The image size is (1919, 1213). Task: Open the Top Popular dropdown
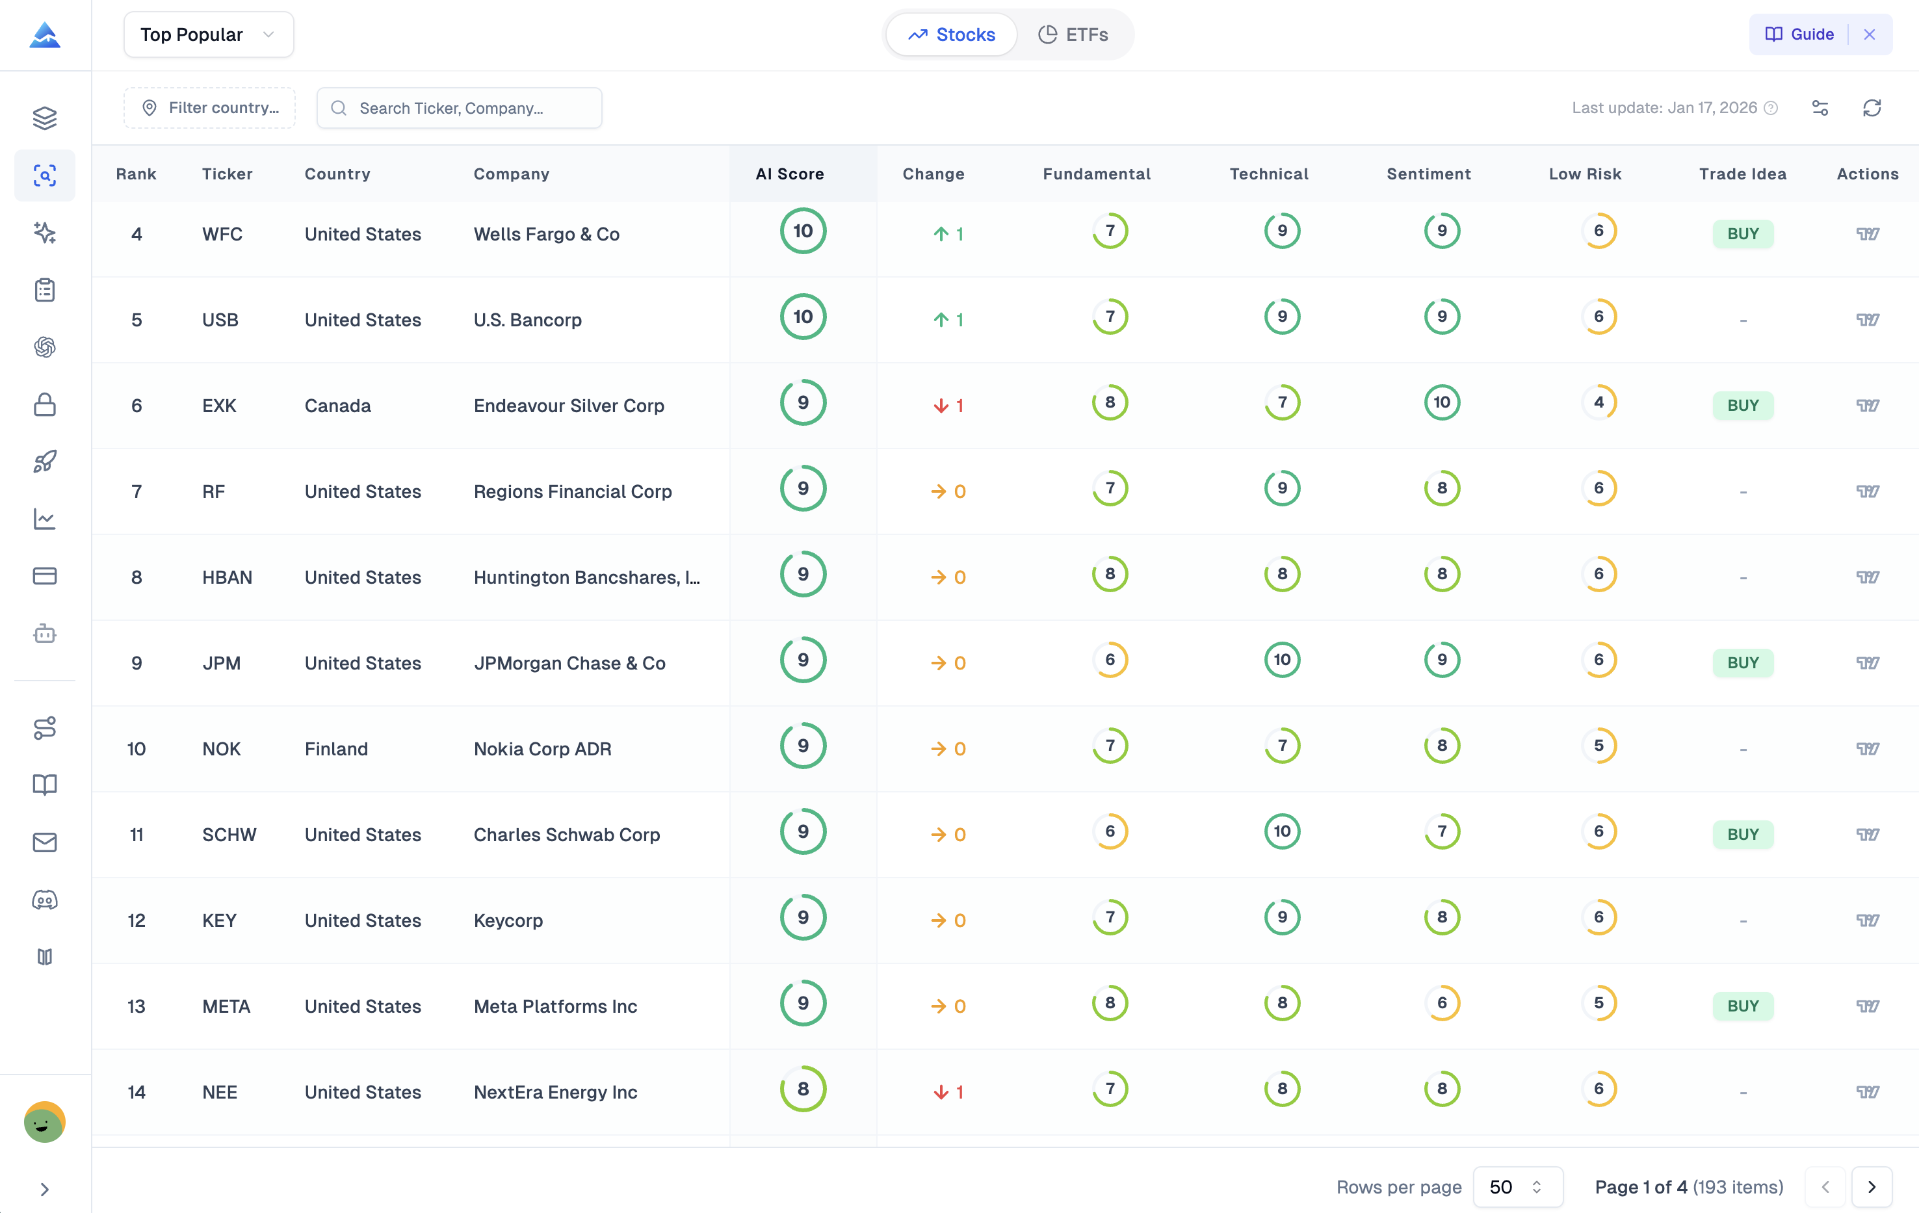click(208, 34)
